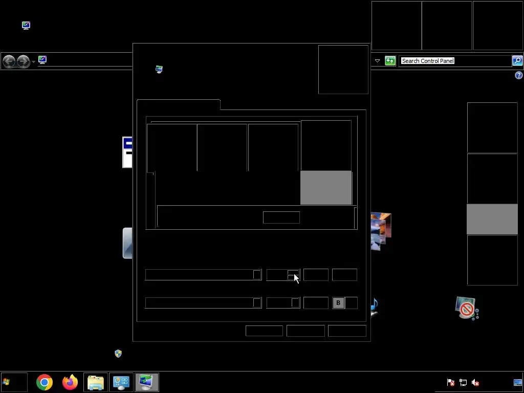
Task: Open the Sounds icon behind dialog
Action: [x=374, y=307]
